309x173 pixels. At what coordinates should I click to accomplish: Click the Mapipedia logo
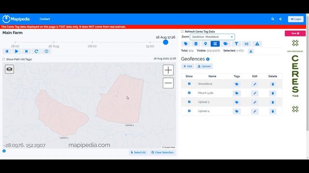(x=16, y=19)
